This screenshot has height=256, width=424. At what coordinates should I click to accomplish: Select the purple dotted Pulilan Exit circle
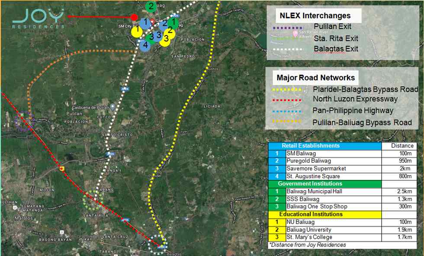pos(23,122)
